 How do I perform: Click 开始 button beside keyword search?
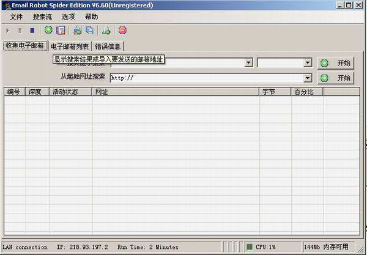click(336, 63)
